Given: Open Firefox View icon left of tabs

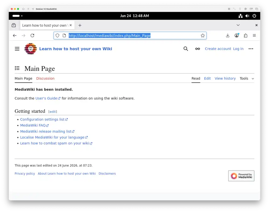Looking at the screenshot, I should (14, 25).
